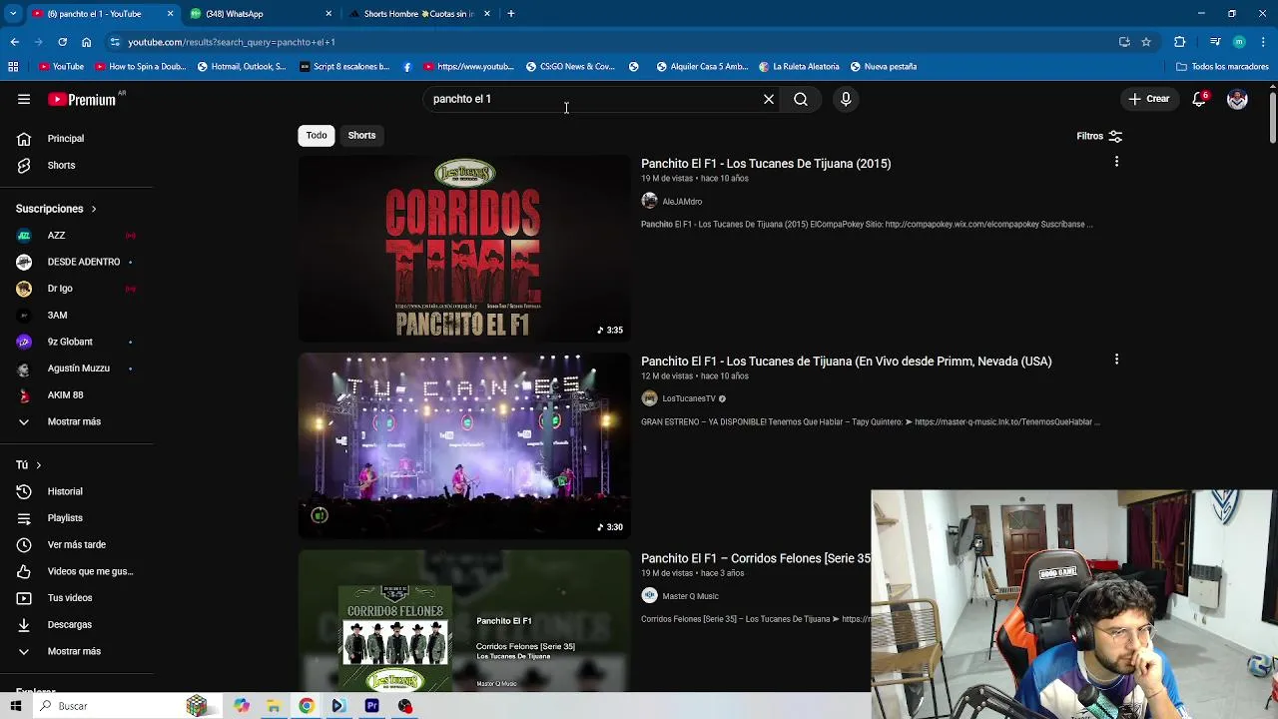Click the YouTube Premium logo
Screen dimensions: 1278x719
(82, 99)
